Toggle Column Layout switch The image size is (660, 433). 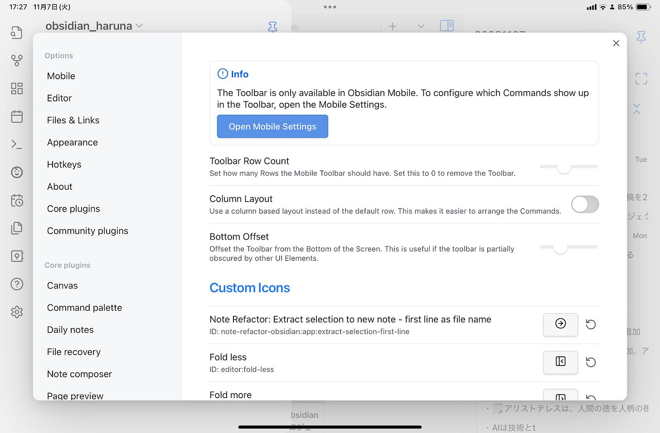pos(585,204)
